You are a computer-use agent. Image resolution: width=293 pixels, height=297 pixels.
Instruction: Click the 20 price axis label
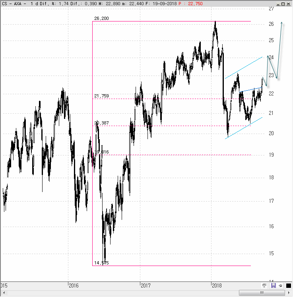(271, 133)
